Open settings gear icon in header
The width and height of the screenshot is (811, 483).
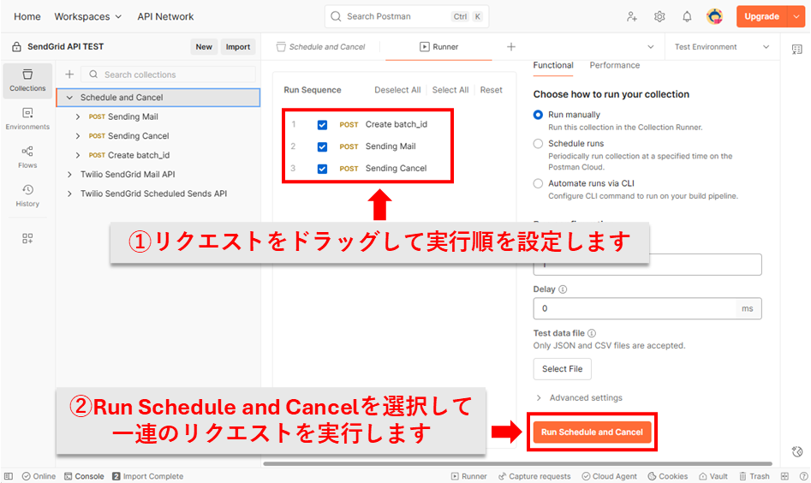pos(659,16)
